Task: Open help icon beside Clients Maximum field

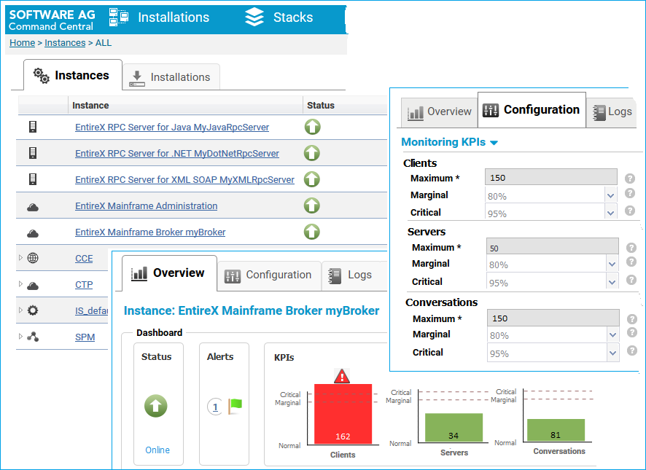Action: click(x=629, y=179)
